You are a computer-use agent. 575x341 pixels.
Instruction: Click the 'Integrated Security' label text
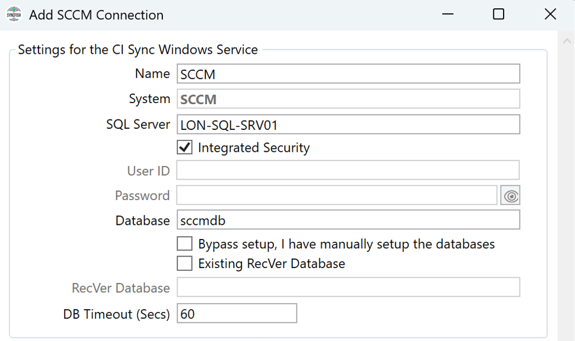(254, 147)
